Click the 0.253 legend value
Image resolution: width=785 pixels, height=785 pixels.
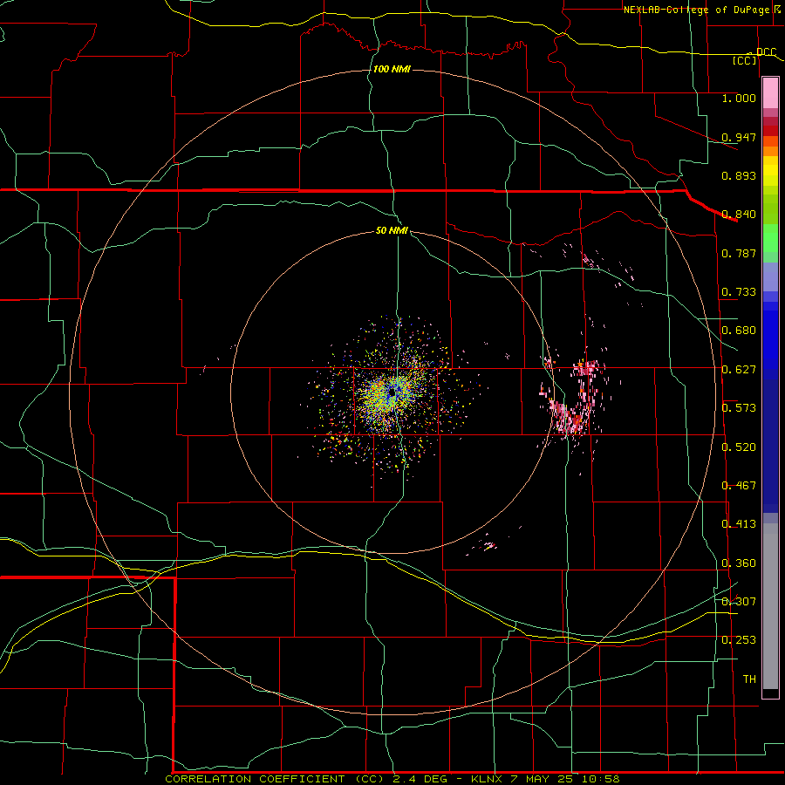pos(739,640)
